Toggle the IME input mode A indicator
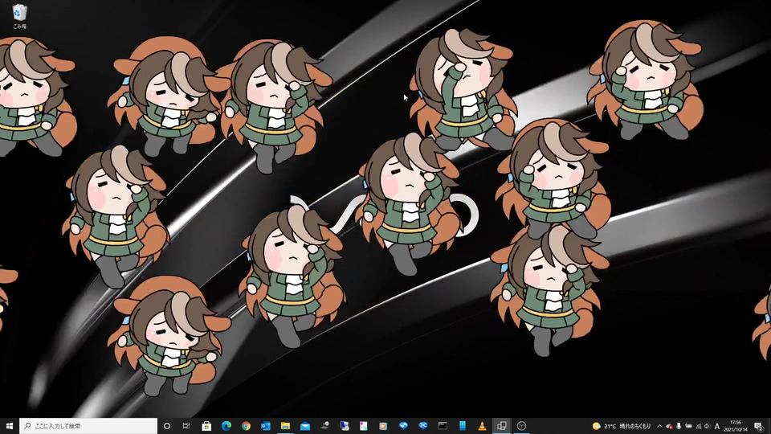Image resolution: width=771 pixels, height=434 pixels. pos(717,426)
